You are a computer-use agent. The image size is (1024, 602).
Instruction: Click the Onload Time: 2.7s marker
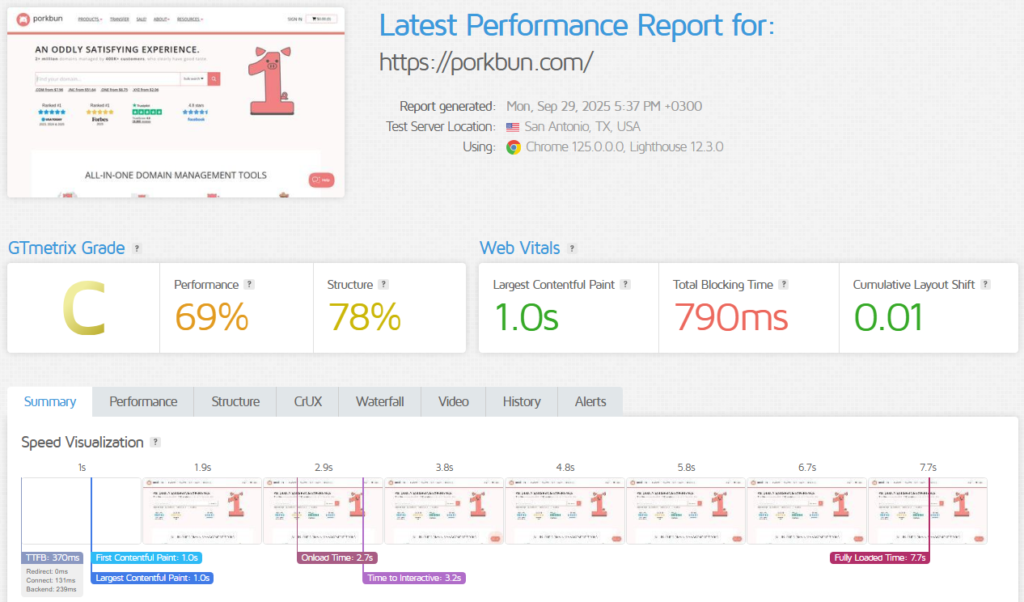[337, 557]
